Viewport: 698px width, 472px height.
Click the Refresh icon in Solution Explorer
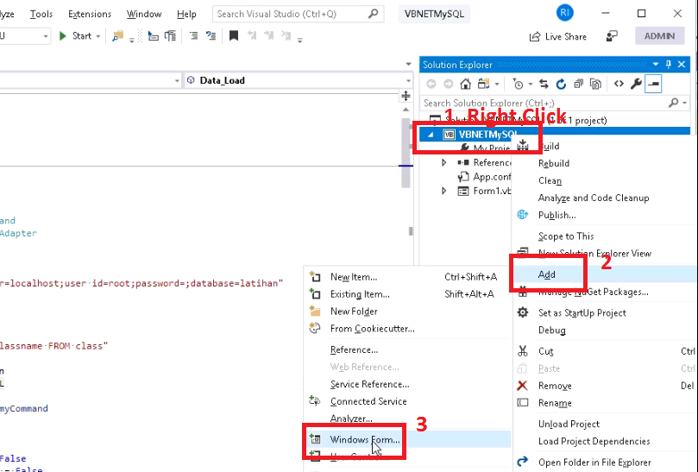point(561,84)
